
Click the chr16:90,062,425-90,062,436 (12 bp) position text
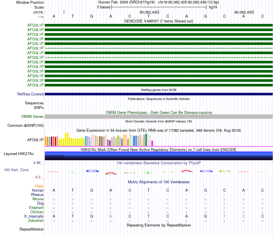[189, 2]
